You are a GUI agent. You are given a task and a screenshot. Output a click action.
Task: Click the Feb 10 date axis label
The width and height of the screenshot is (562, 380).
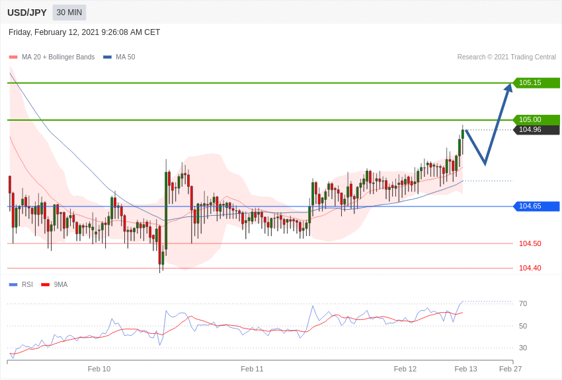[x=99, y=369]
